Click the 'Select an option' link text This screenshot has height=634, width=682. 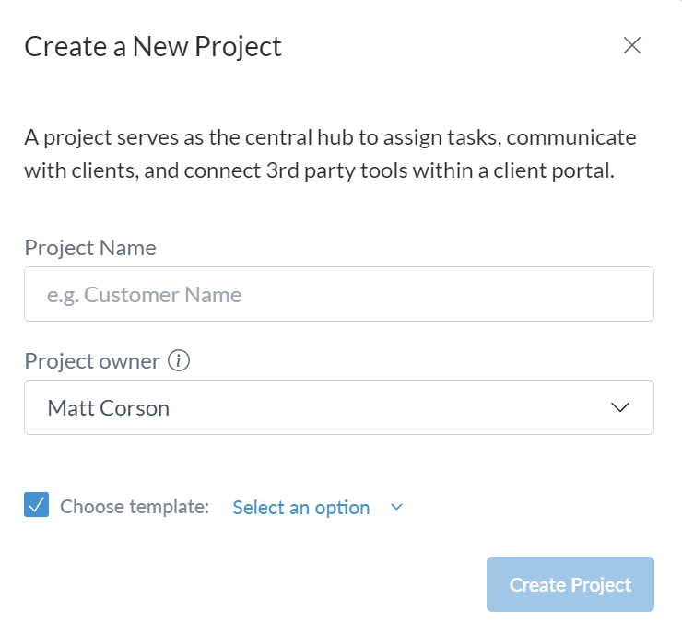pyautogui.click(x=301, y=507)
